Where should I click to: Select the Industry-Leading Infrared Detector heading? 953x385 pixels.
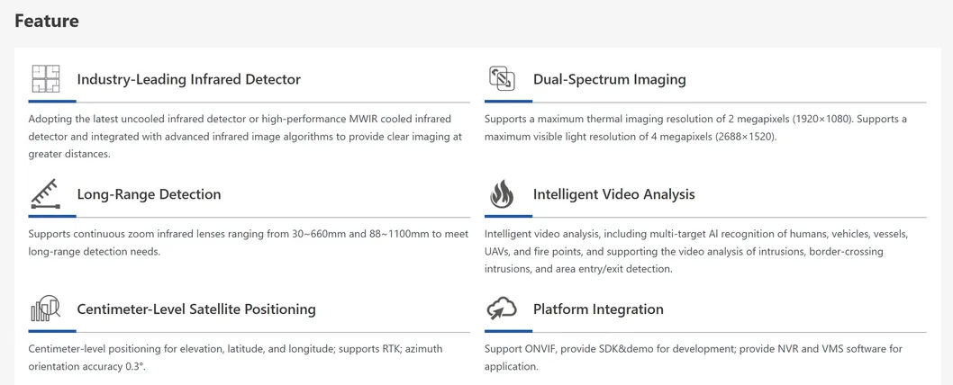188,79
